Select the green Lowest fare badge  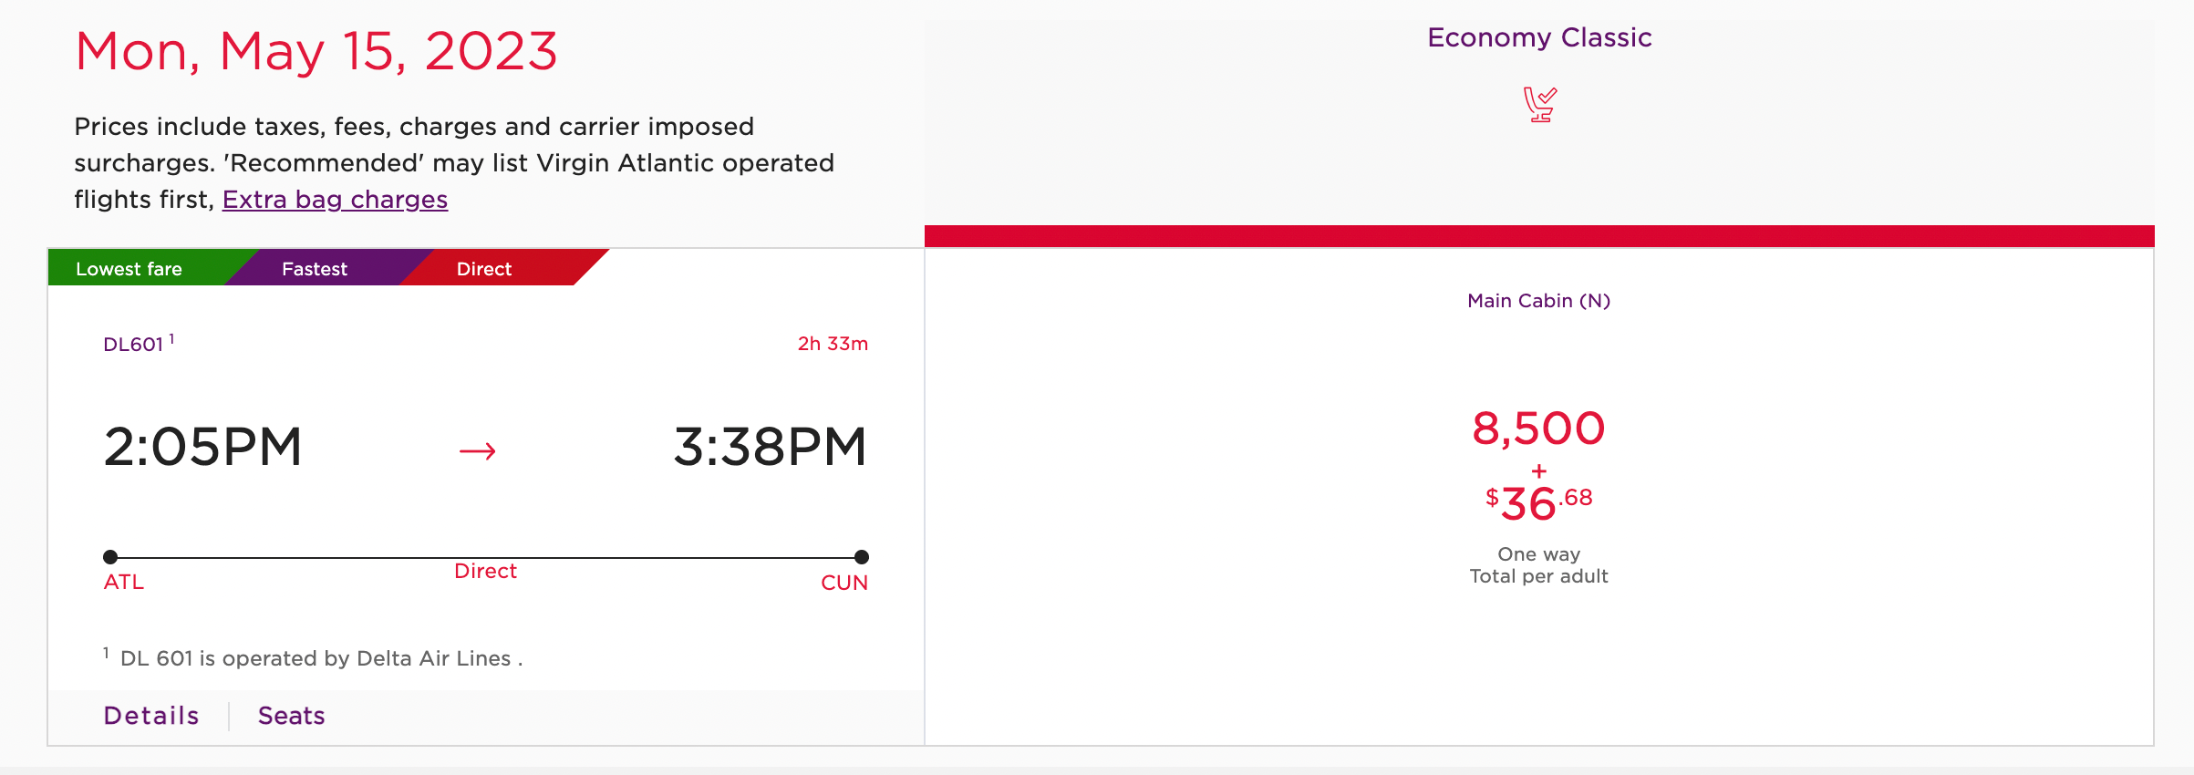coord(129,269)
